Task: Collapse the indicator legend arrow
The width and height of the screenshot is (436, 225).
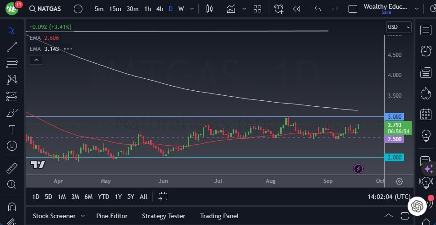Action: tap(36, 60)
